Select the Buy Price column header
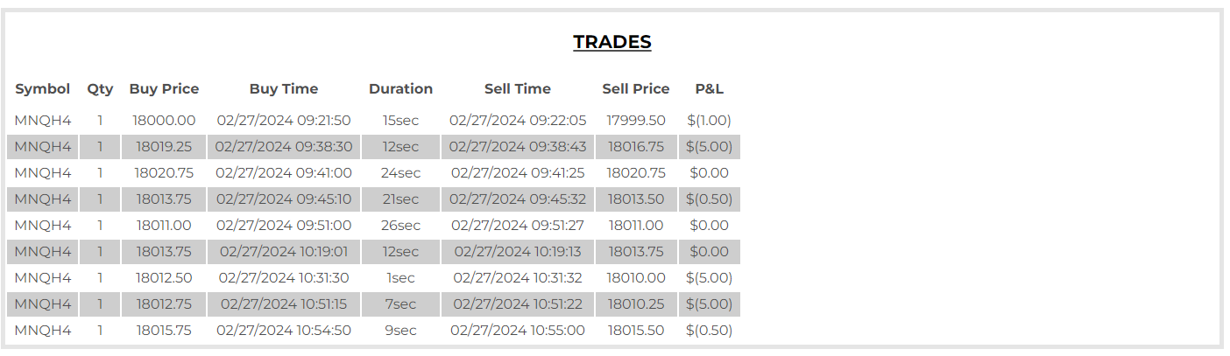This screenshot has height=356, width=1230. pyautogui.click(x=164, y=88)
